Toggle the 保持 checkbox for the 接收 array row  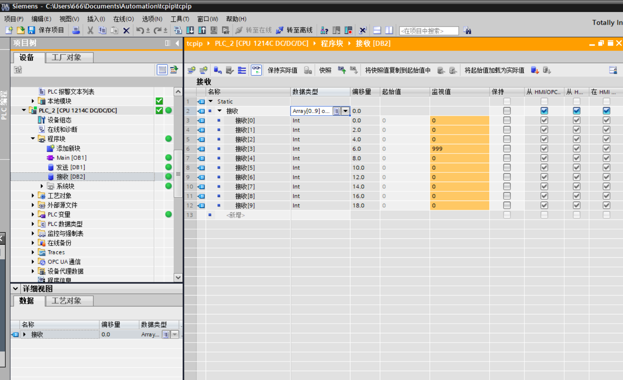[507, 111]
